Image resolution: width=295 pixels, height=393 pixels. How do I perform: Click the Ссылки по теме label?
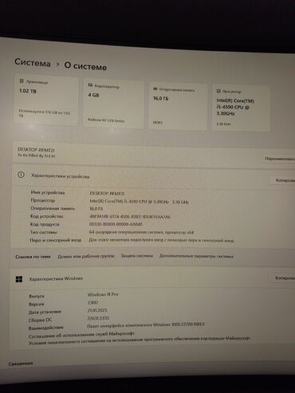33,257
